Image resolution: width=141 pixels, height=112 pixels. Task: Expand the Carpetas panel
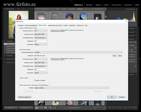[9, 55]
